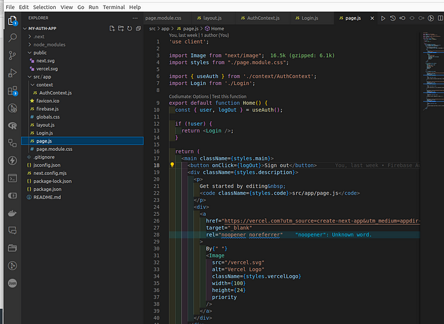Screen dimensions: 444x324
Task: Click Codiumate Options code lens
Action: click(188, 96)
